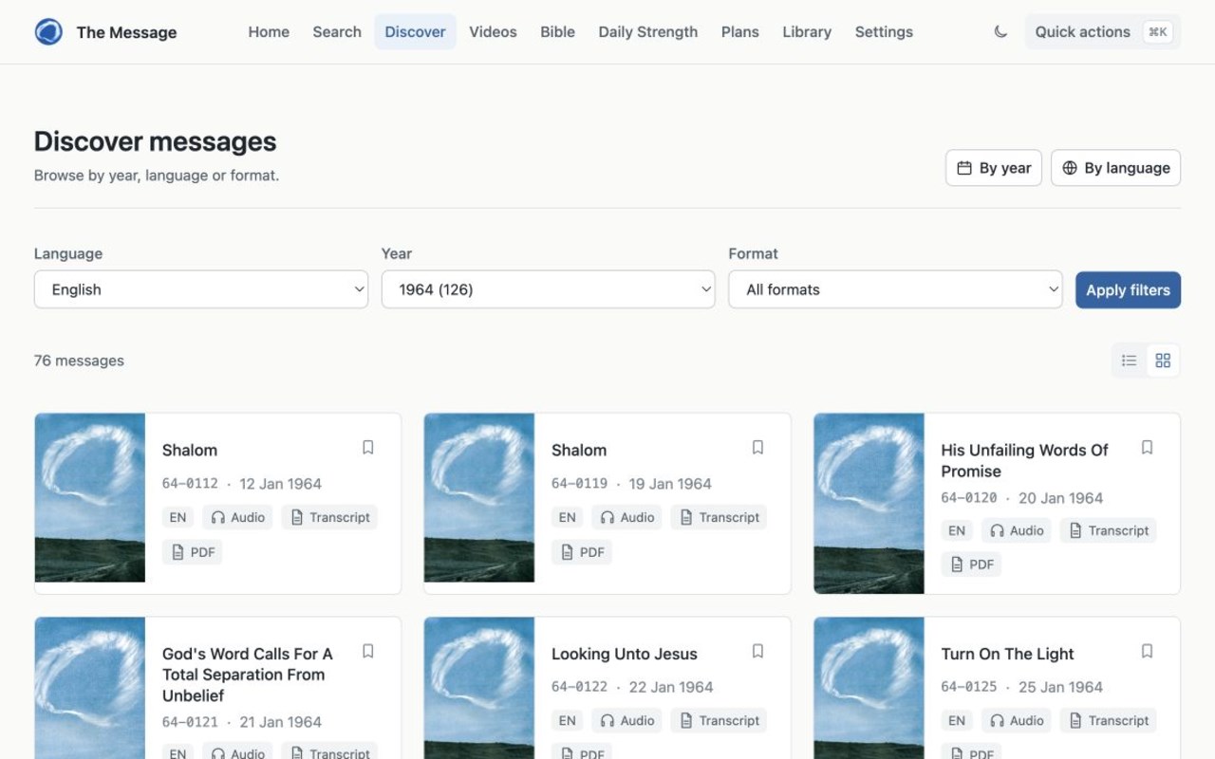This screenshot has height=759, width=1215.
Task: Open Transcript for Looking Unto Jesus
Action: (719, 721)
